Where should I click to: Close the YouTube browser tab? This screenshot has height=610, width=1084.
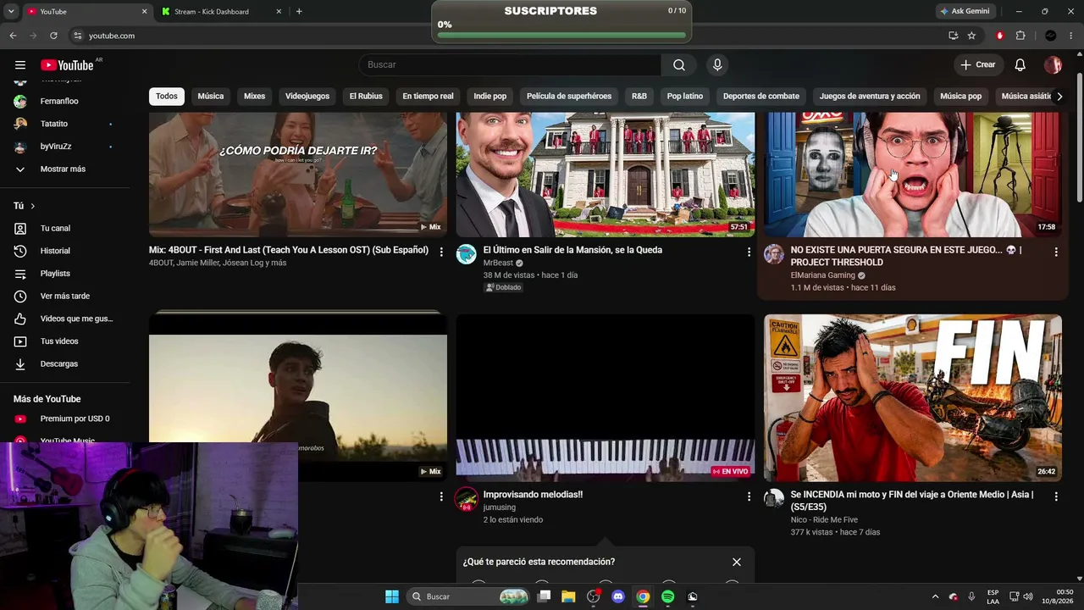144,12
